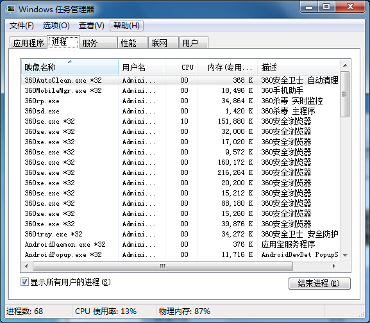
Task: Select 360se.exe using 32,000 K memory
Action: (x=180, y=131)
